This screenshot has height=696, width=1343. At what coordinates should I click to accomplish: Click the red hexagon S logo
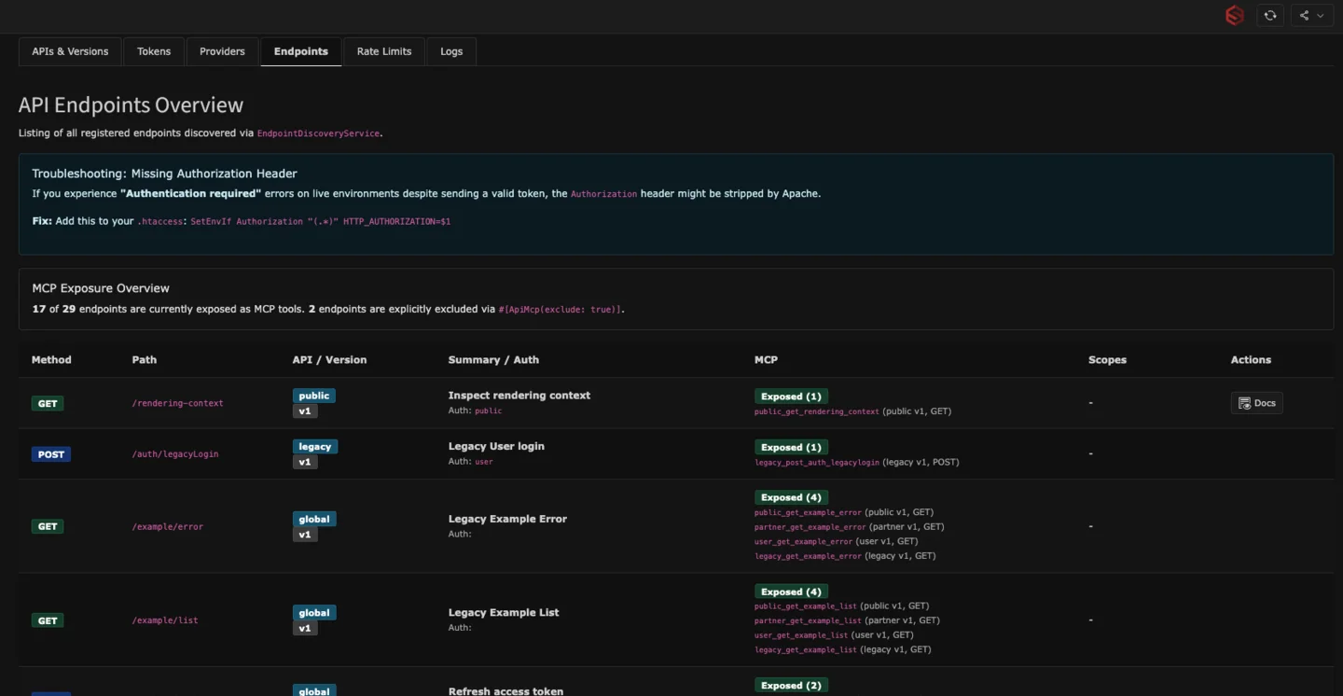pos(1234,15)
